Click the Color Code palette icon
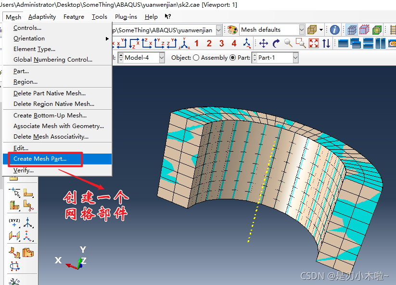Image resolution: width=396 pixels, height=285 pixels. coord(232,30)
